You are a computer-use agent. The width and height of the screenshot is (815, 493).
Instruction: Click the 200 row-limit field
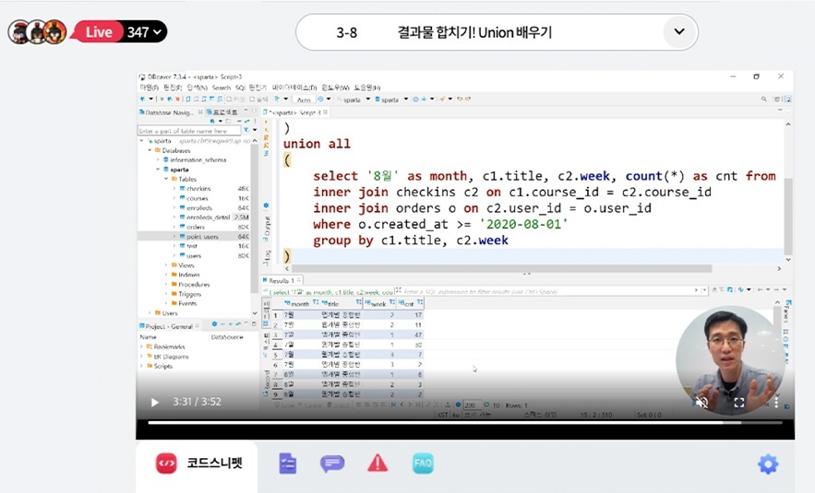[x=471, y=405]
